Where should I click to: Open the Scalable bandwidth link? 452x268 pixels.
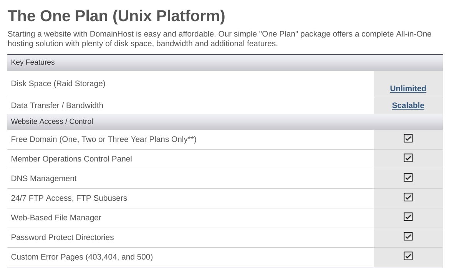tap(408, 106)
